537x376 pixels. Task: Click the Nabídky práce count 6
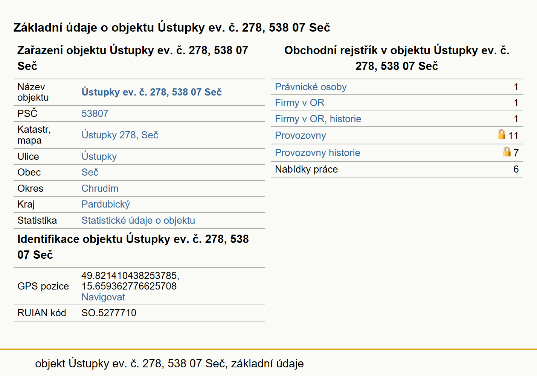coord(516,169)
